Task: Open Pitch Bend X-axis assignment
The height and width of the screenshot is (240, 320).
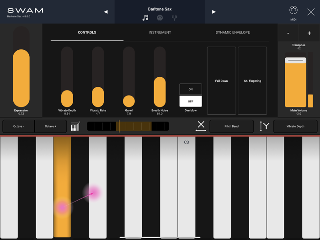Action: [x=232, y=126]
